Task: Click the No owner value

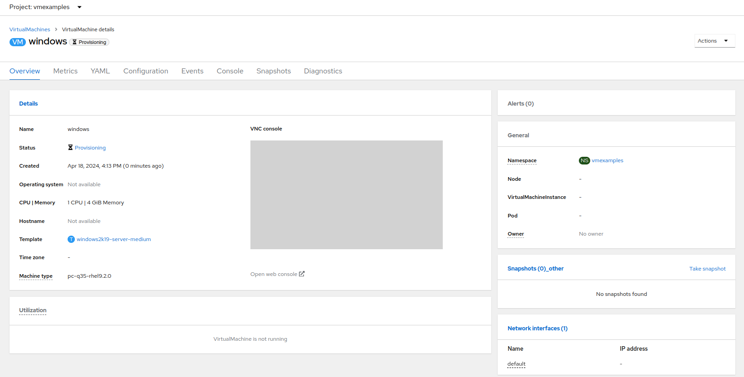Action: (591, 234)
